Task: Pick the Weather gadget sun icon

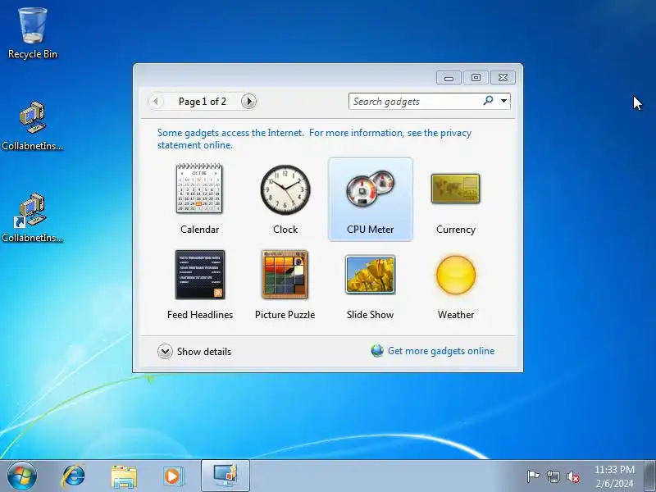Action: pos(456,275)
